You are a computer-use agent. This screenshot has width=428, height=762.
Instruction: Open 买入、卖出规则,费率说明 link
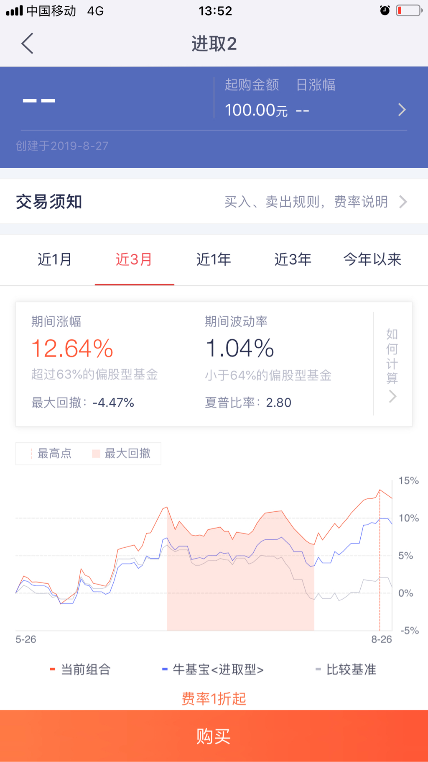click(306, 202)
